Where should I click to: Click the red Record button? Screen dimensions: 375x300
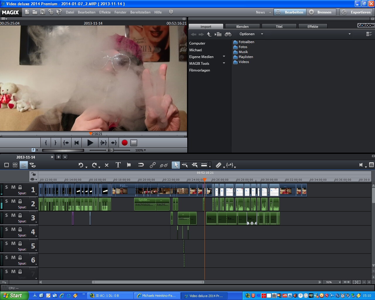click(125, 143)
